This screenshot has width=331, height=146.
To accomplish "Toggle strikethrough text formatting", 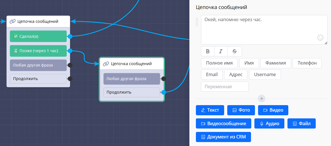I will [x=234, y=51].
